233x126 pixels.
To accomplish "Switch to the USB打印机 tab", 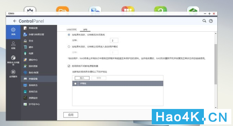I will [x=72, y=30].
